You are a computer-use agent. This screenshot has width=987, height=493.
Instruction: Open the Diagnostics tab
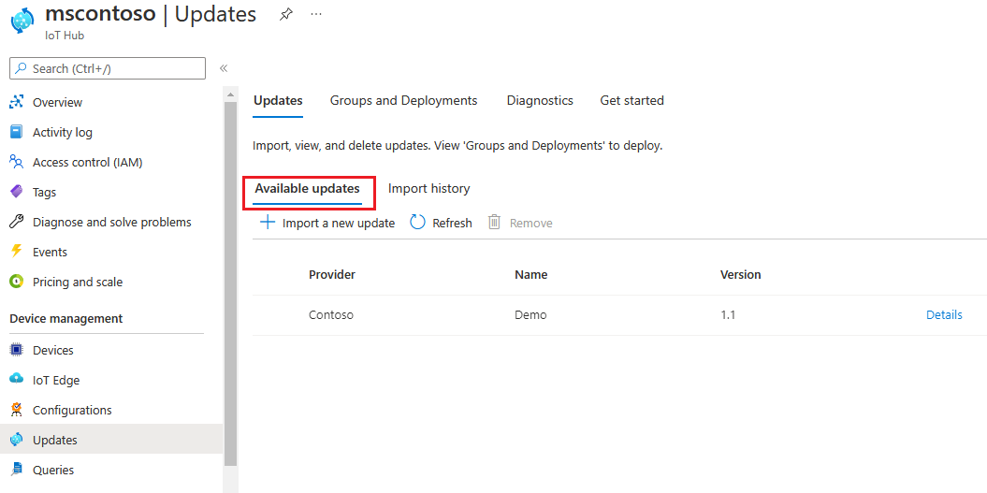(x=540, y=101)
